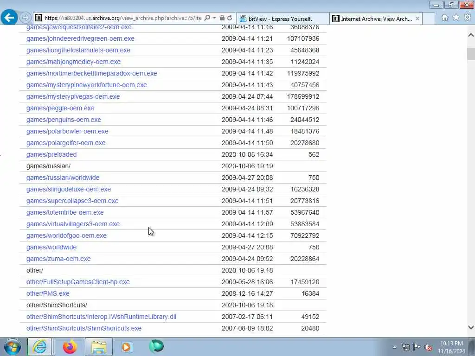Image resolution: width=475 pixels, height=356 pixels.
Task: Click the vertical scrollbar thumb
Action: [x=471, y=54]
